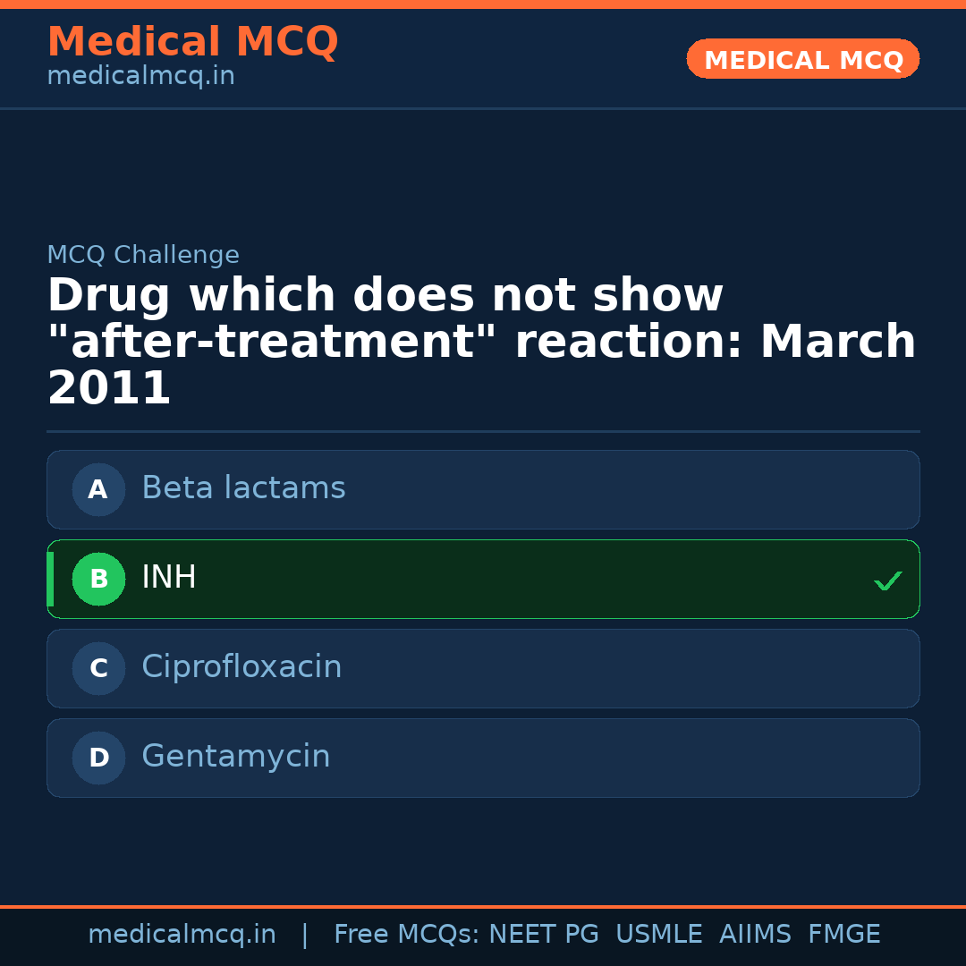Open the Medical MCQ header title

point(192,42)
